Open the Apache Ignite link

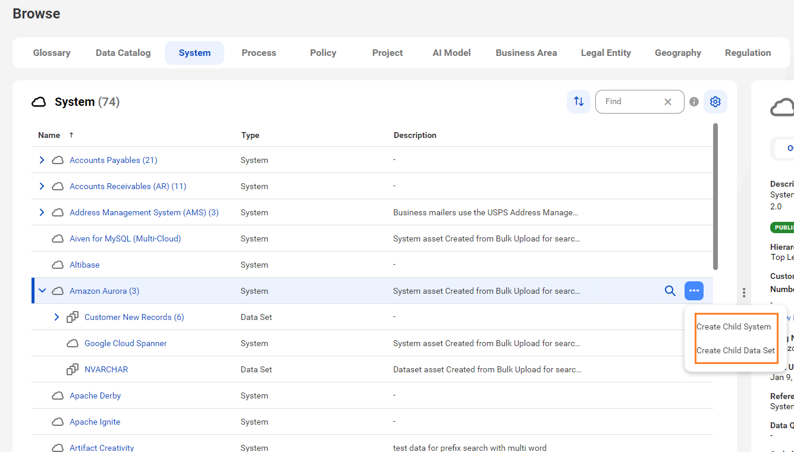[95, 422]
